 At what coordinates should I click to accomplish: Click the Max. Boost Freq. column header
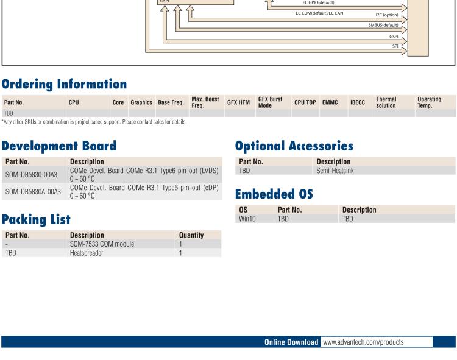(x=205, y=102)
